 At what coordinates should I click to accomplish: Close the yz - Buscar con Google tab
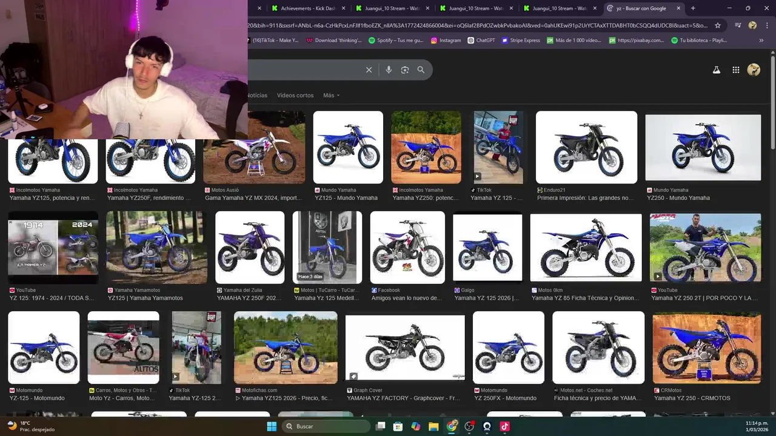[678, 8]
